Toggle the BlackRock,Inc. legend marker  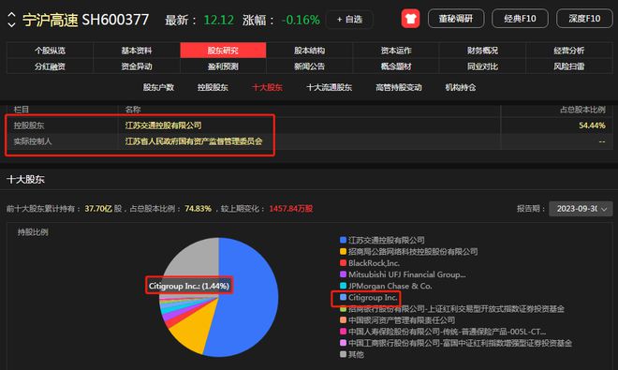pyautogui.click(x=343, y=262)
